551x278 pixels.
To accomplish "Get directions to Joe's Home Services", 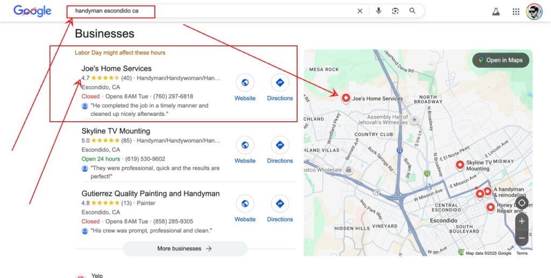I will 280,87.
